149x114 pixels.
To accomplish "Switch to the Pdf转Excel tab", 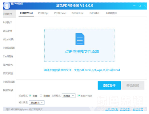I will coord(60,13).
